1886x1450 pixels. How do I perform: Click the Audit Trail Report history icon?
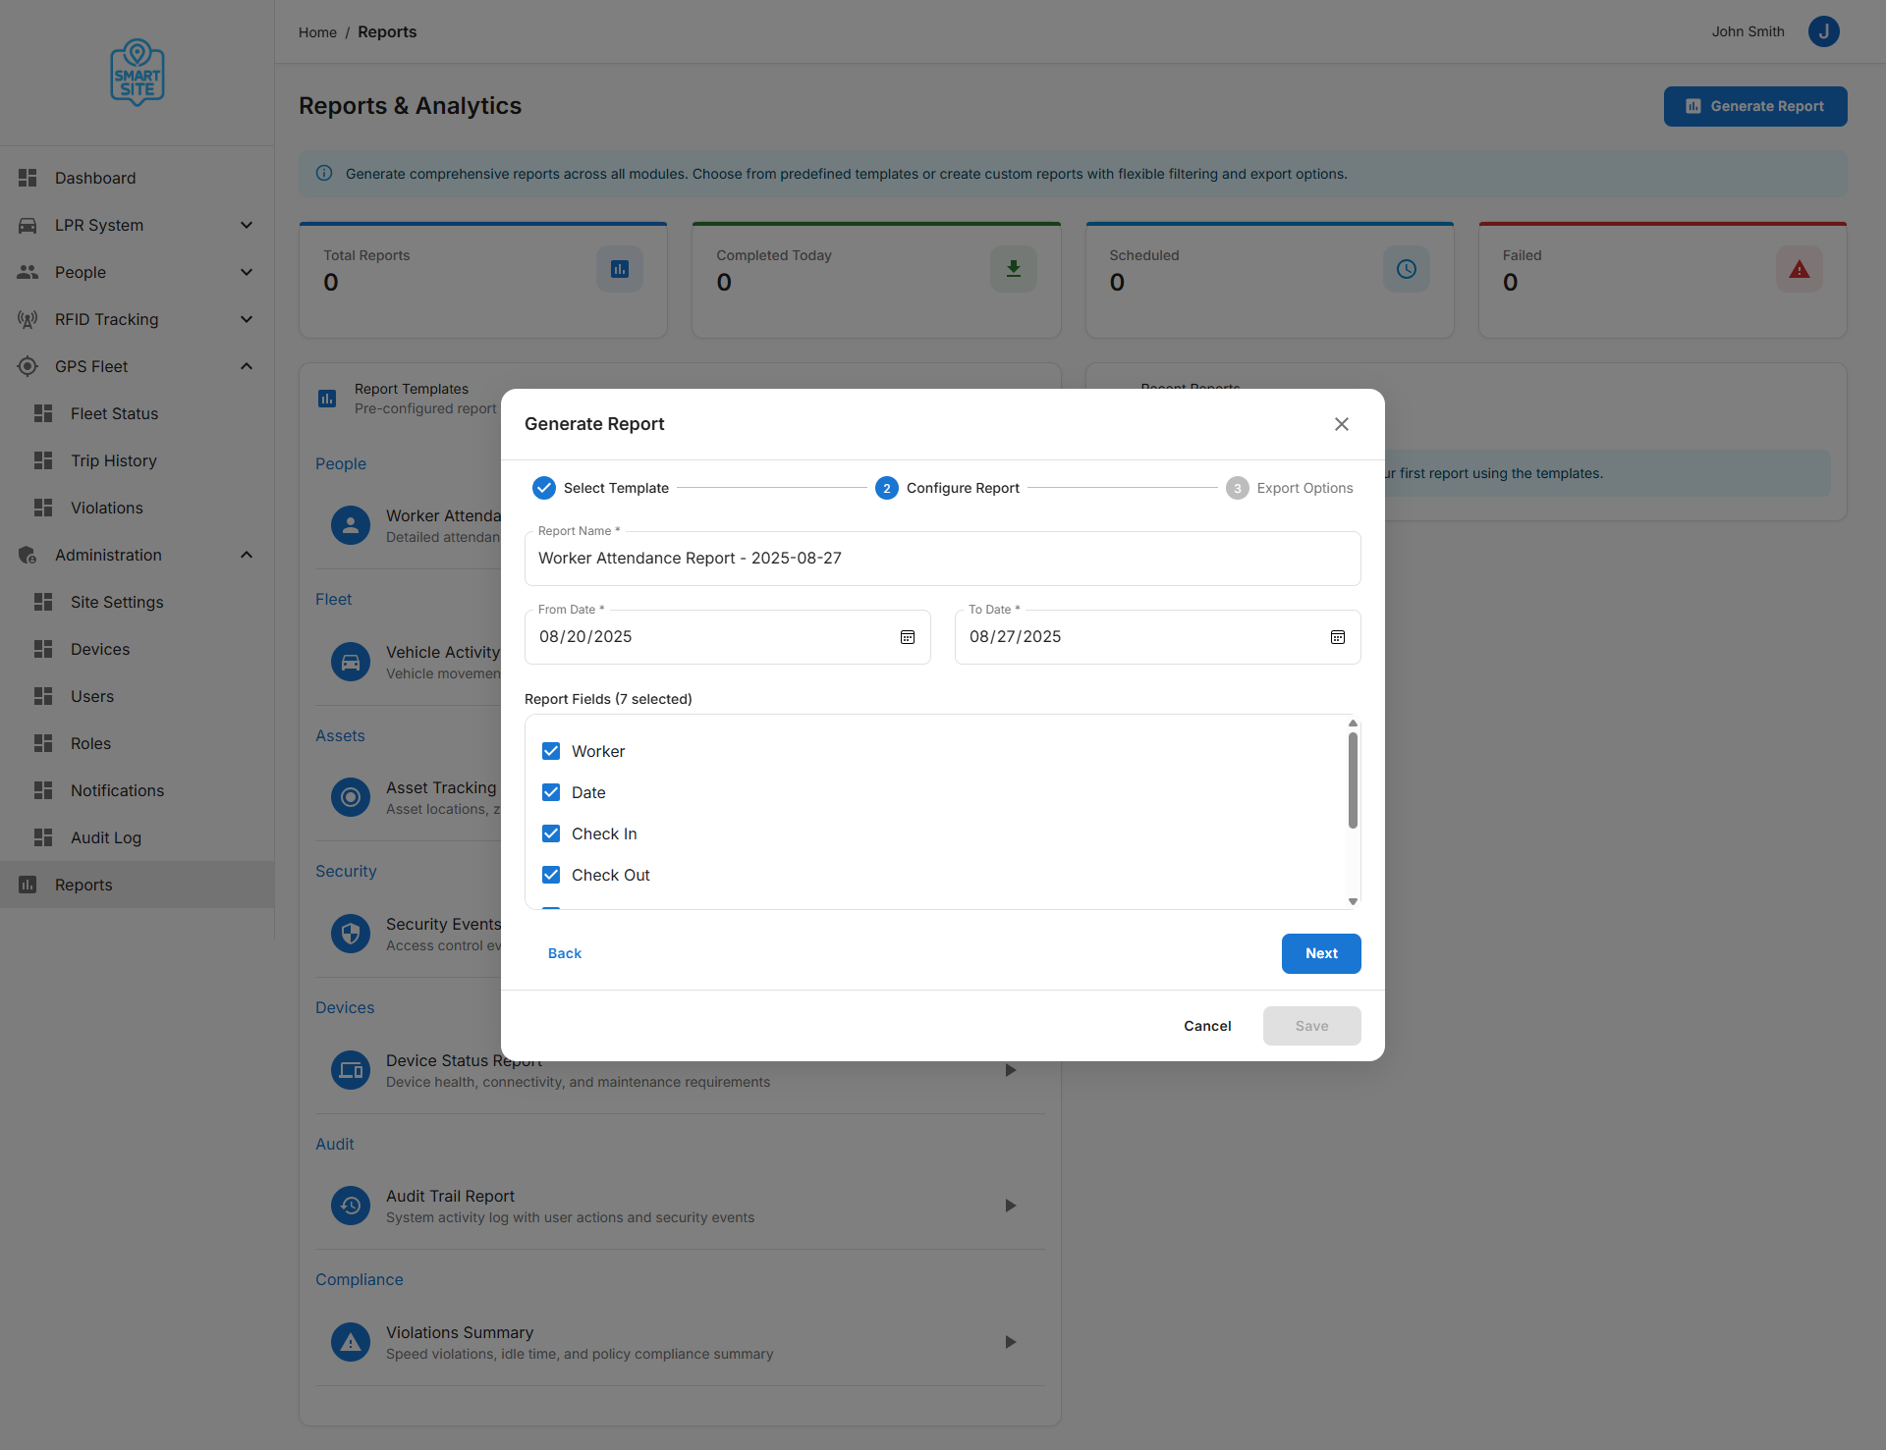point(351,1206)
